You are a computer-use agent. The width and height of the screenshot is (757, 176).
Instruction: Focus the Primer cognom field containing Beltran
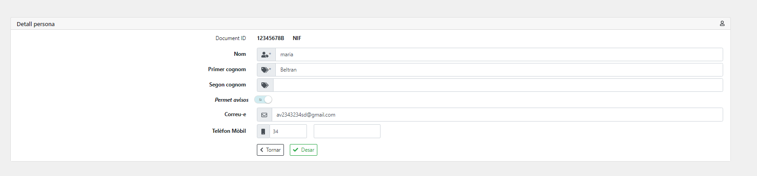point(499,70)
